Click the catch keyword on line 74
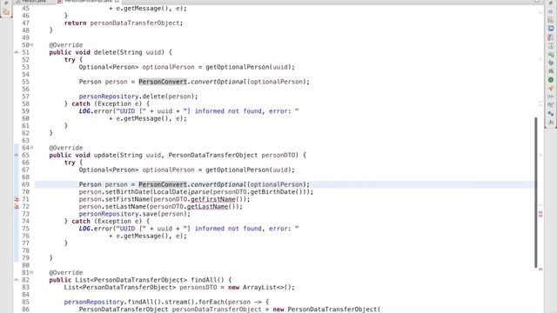557x313 pixels. click(x=81, y=221)
